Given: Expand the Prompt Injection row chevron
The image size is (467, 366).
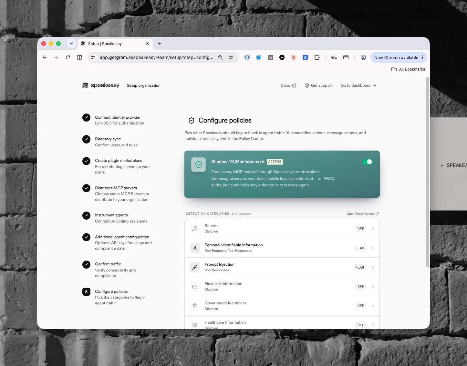Looking at the screenshot, I should point(373,267).
